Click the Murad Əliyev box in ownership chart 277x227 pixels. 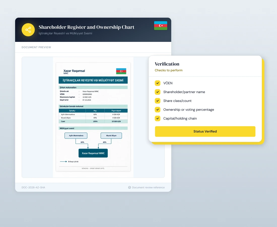click(x=111, y=135)
